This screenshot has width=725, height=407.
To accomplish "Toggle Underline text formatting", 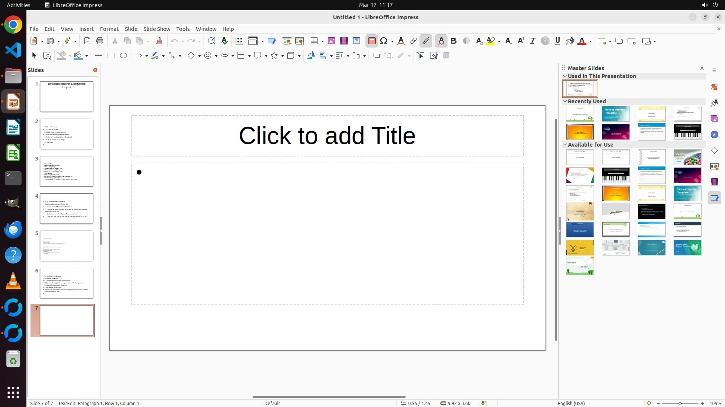I will click(557, 41).
